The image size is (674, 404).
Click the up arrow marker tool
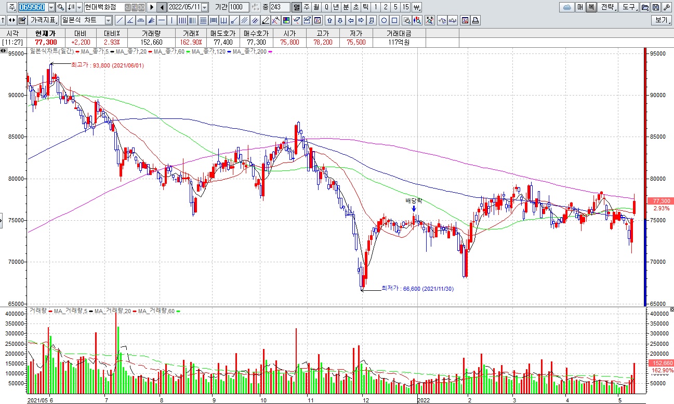coord(329,20)
